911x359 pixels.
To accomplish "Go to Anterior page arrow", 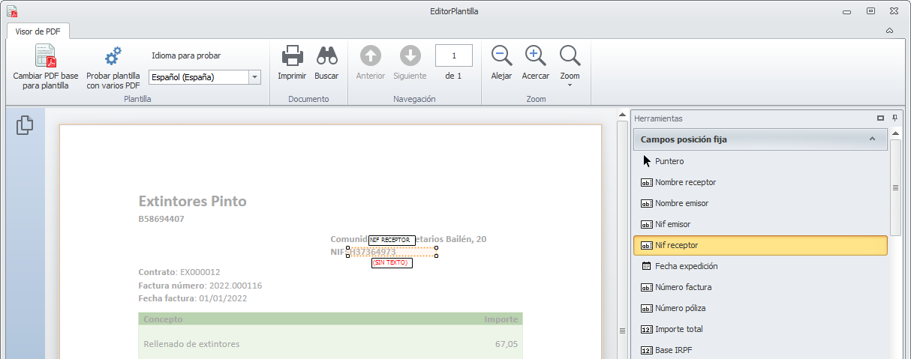I will pyautogui.click(x=371, y=56).
